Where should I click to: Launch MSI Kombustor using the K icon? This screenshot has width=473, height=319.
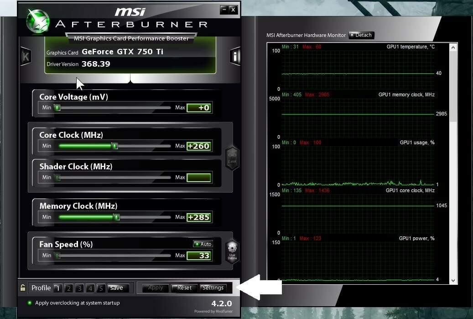point(25,57)
